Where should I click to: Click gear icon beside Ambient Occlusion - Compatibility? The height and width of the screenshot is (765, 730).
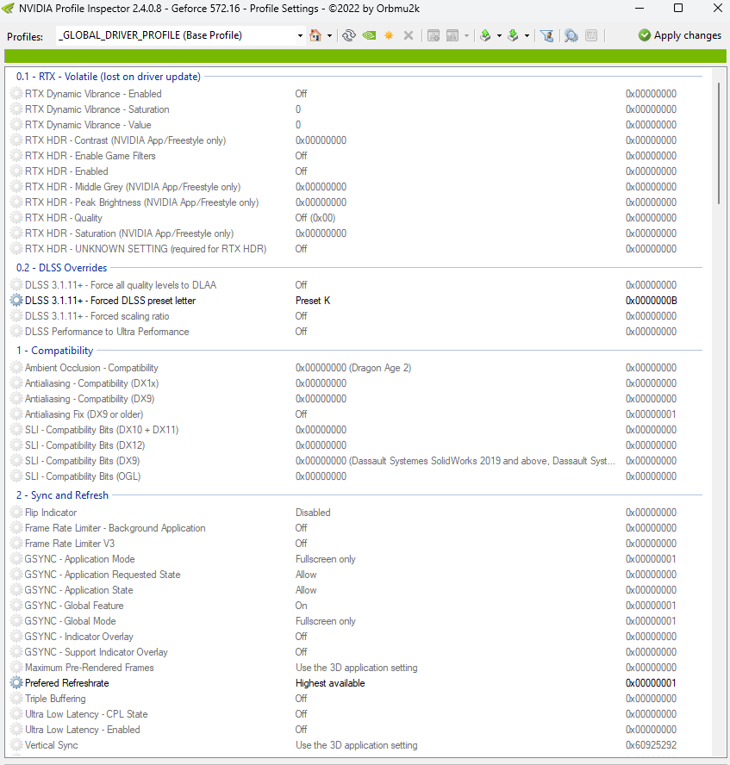[x=16, y=367]
